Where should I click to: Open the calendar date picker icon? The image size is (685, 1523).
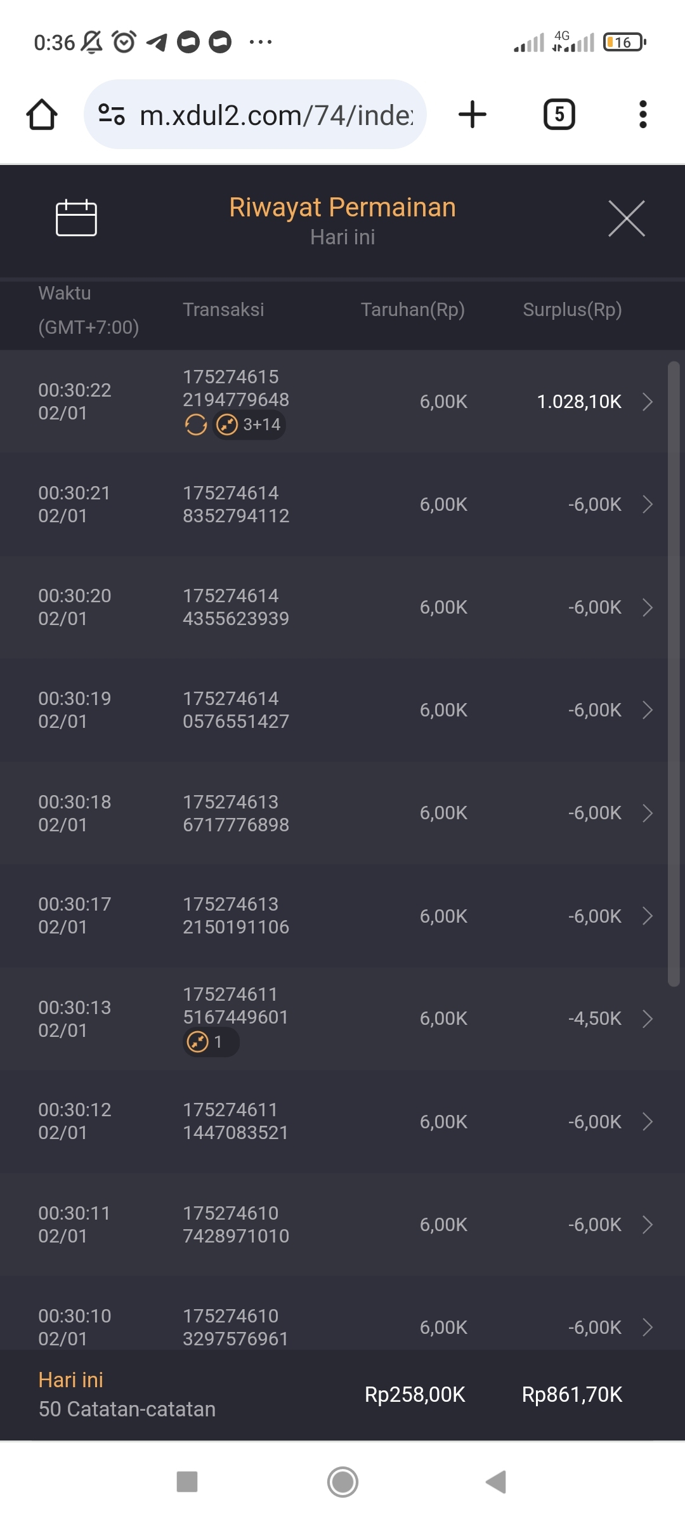(x=76, y=218)
